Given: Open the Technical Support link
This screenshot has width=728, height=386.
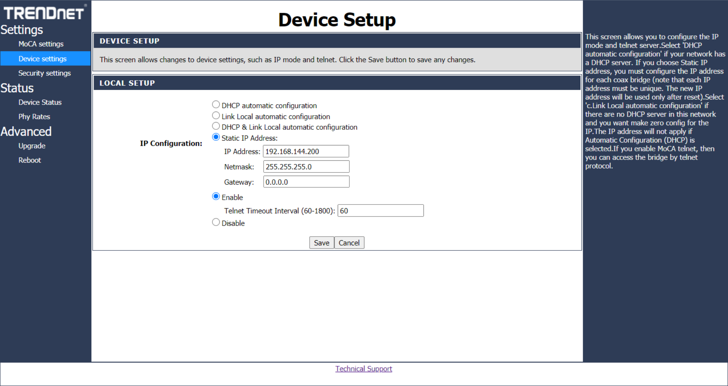Looking at the screenshot, I should [x=364, y=369].
